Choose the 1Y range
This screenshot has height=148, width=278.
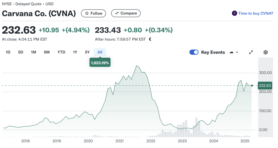click(75, 52)
